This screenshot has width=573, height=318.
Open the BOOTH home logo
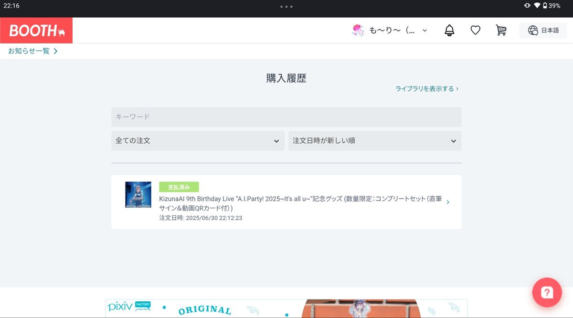click(36, 31)
